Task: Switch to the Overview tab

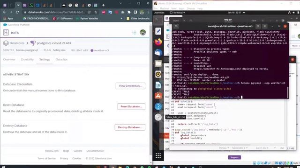Action: click(x=9, y=59)
